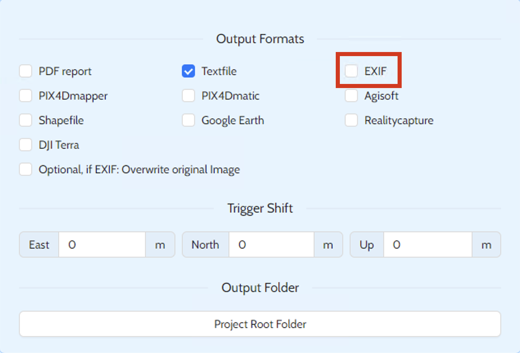Viewport: 520px width, 353px height.
Task: Check the Agisoft output option
Action: (351, 96)
